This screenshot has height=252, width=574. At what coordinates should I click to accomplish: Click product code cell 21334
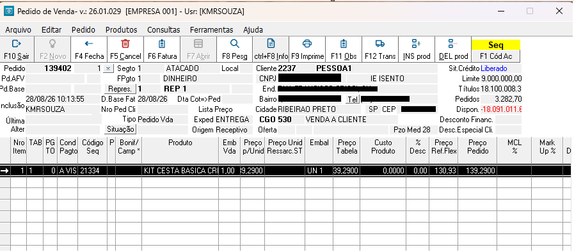click(93, 170)
